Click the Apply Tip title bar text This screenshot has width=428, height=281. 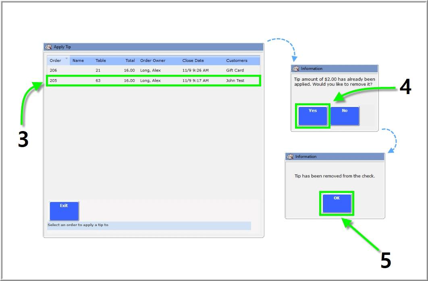62,47
